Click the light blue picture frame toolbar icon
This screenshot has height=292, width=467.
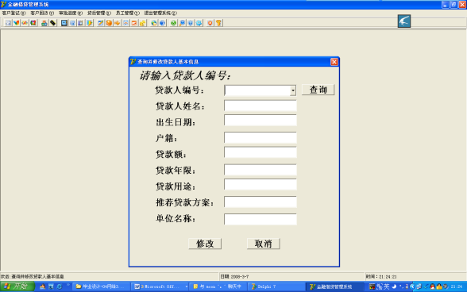[x=125, y=23]
